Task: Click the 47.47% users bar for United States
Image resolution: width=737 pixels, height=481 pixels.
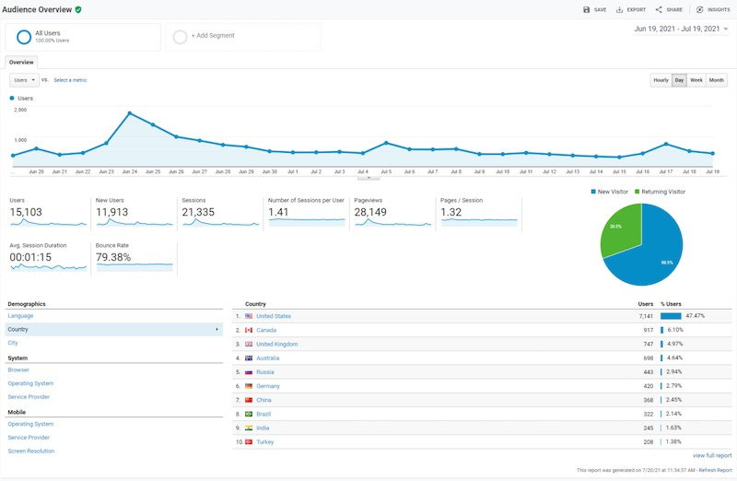Action: (671, 316)
